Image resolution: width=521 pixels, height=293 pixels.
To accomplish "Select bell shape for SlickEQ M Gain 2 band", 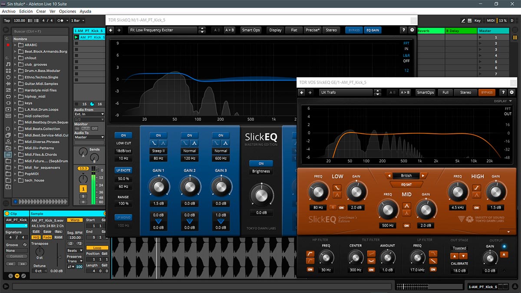I will coord(194,143).
